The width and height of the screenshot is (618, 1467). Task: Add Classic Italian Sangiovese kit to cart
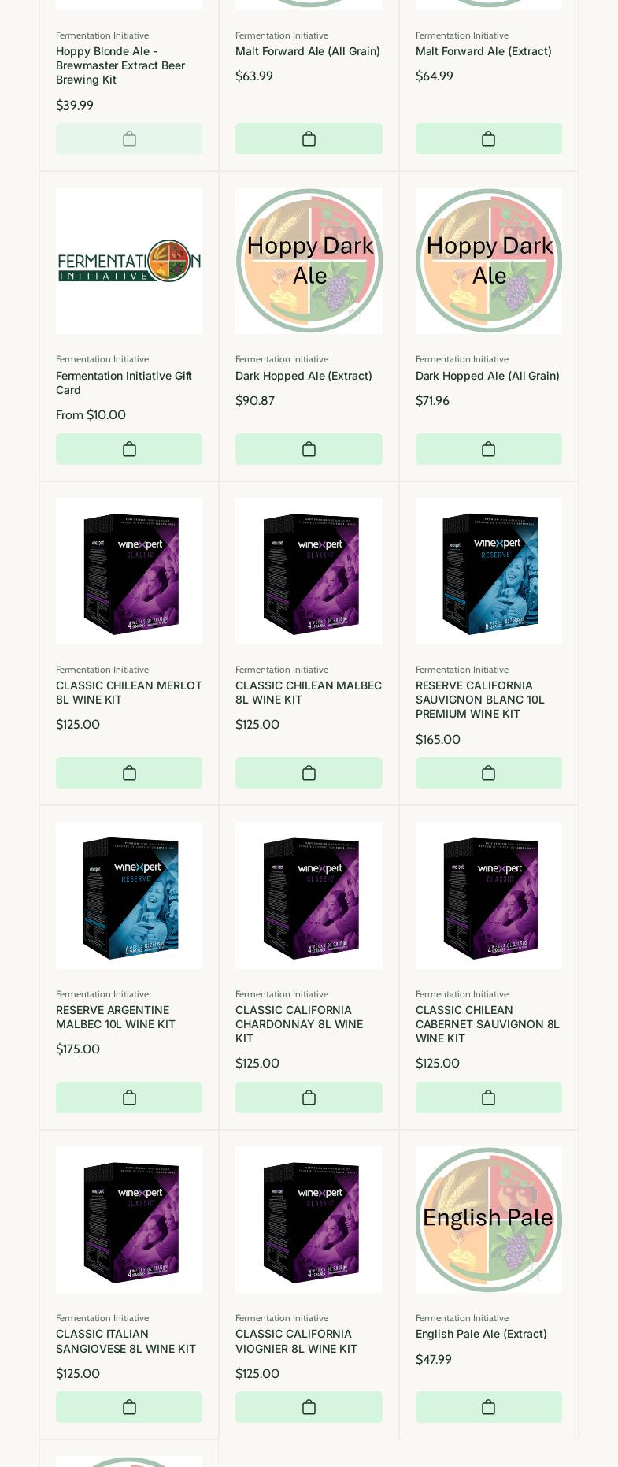click(129, 1407)
